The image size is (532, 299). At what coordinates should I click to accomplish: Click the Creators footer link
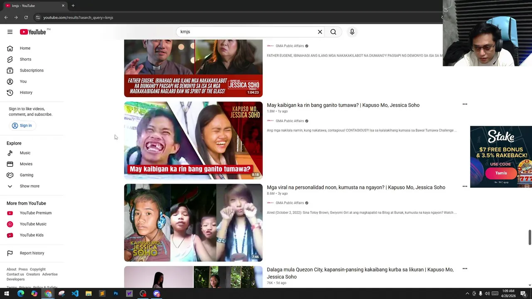tap(33, 274)
